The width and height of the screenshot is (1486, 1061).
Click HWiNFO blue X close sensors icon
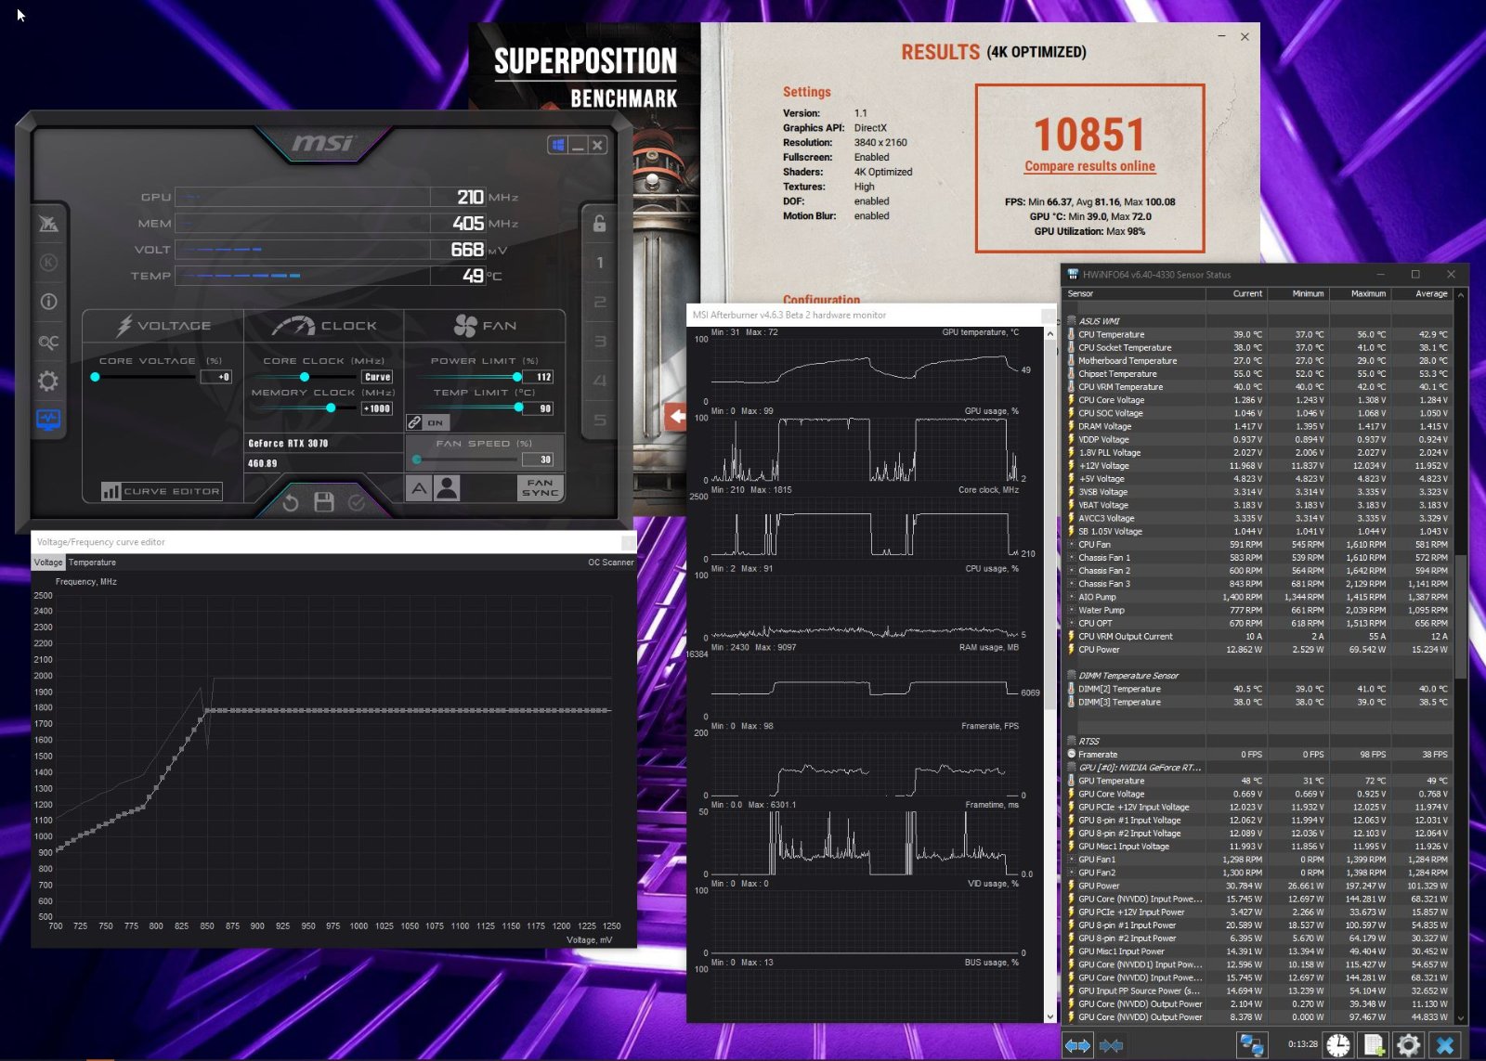[x=1444, y=1045]
